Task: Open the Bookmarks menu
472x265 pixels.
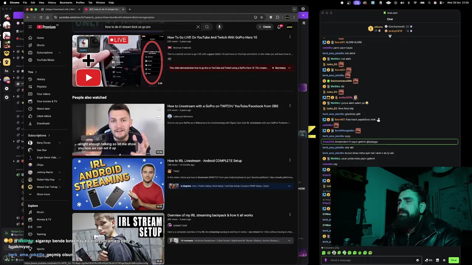Action: 66,3
